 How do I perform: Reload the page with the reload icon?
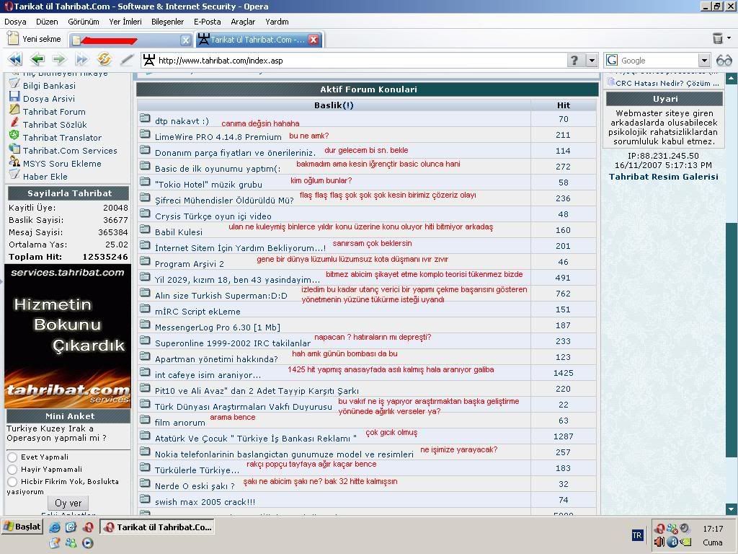click(x=104, y=59)
